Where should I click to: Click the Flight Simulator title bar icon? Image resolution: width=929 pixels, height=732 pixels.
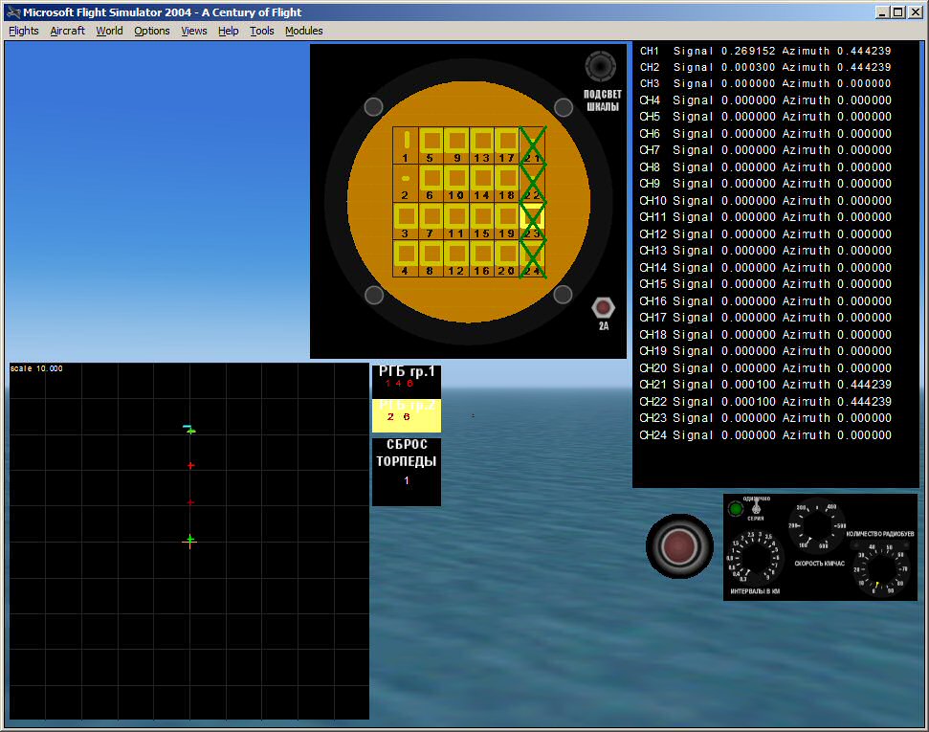(13, 11)
